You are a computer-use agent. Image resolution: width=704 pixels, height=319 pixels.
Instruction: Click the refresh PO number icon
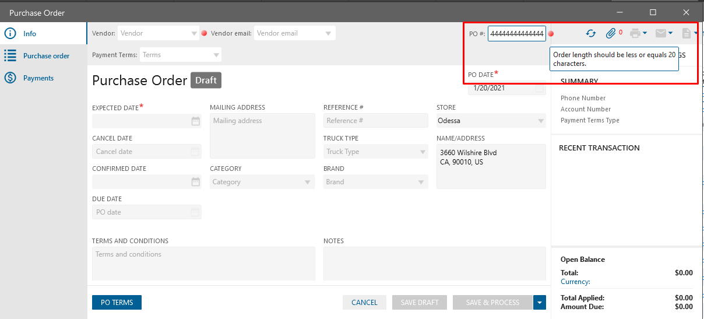pyautogui.click(x=591, y=34)
